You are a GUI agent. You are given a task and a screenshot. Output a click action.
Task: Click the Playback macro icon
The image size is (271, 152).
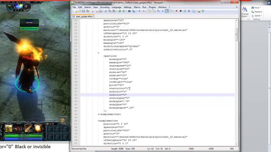click(x=185, y=11)
